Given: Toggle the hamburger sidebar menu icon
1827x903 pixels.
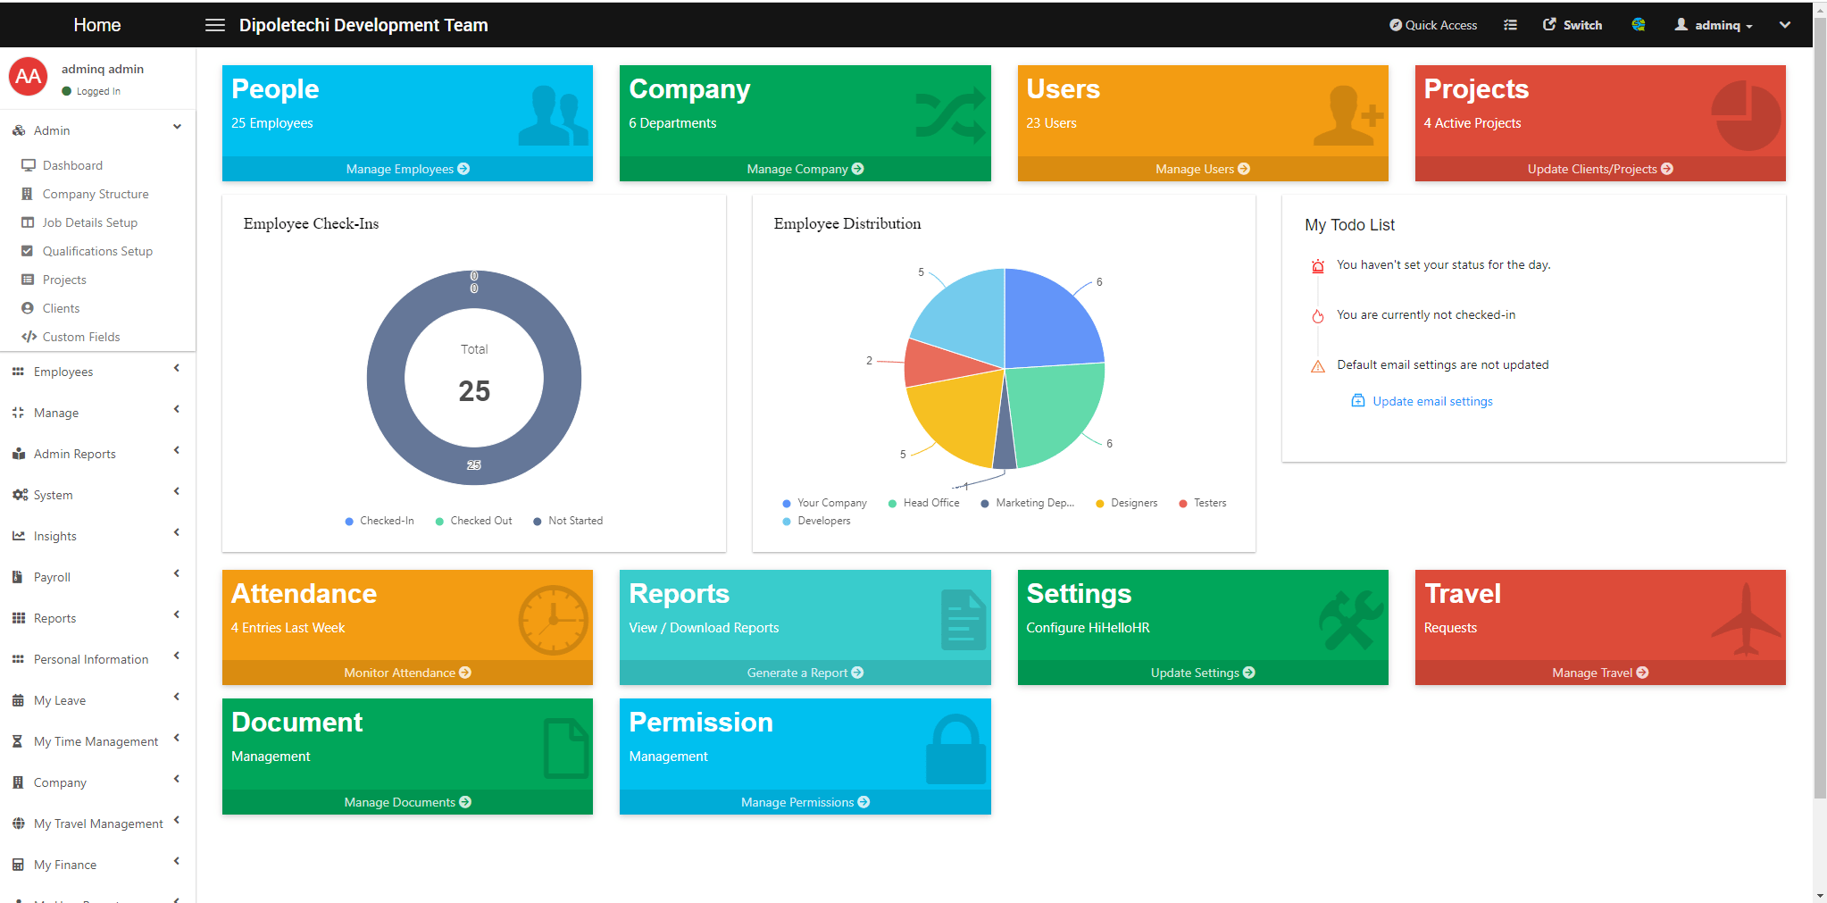Looking at the screenshot, I should [215, 25].
